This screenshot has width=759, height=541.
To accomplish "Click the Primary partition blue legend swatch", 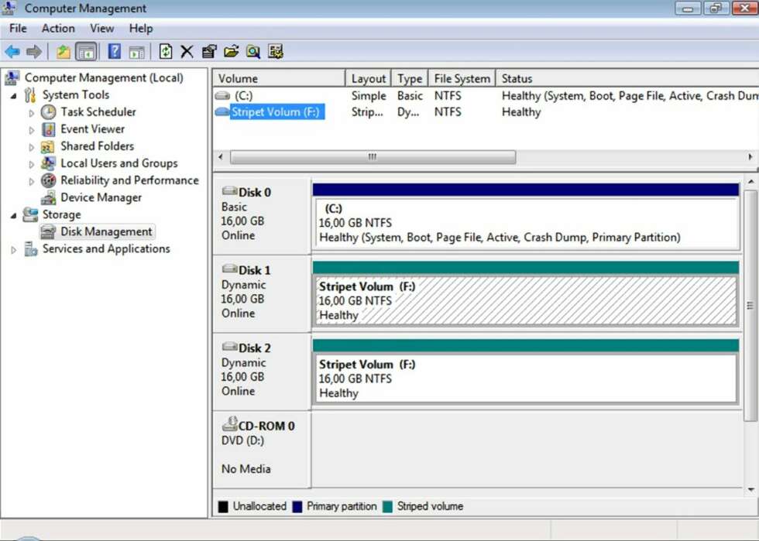I will point(297,507).
